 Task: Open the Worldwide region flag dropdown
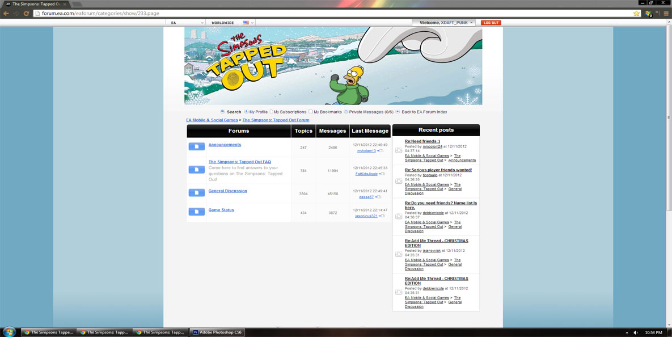coord(248,23)
